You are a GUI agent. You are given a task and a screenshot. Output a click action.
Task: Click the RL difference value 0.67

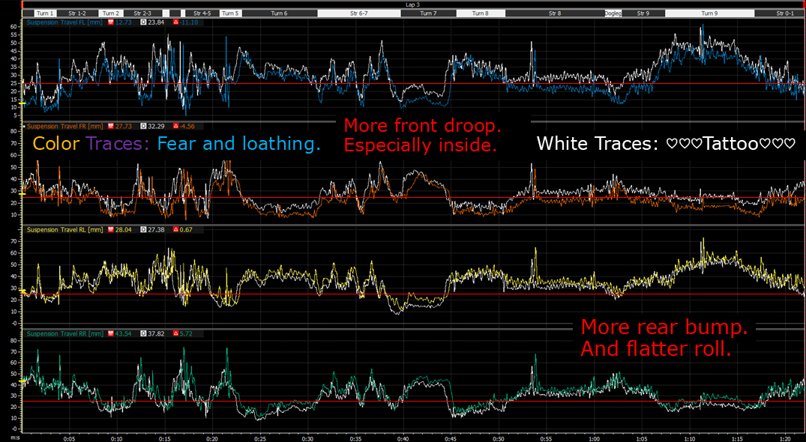click(187, 230)
